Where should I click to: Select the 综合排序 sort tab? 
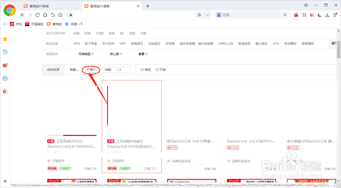(x=53, y=70)
